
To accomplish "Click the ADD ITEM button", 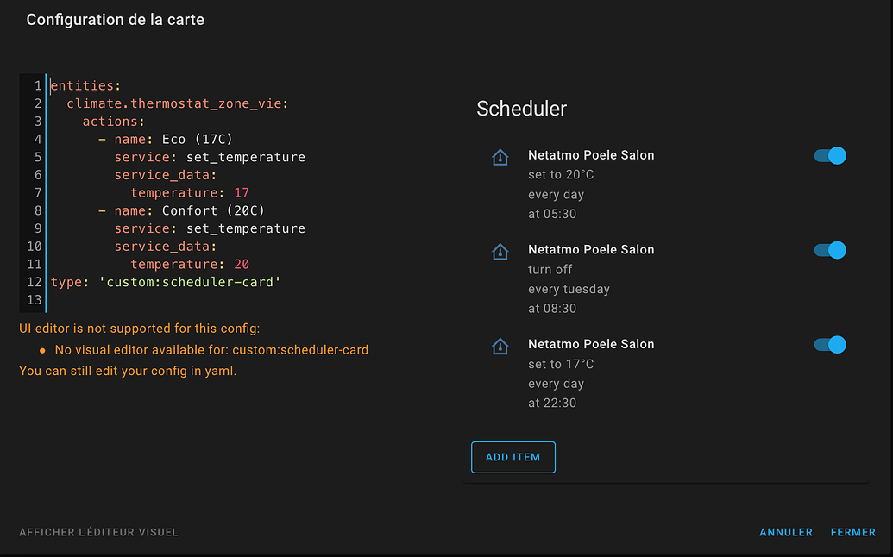I will (x=513, y=457).
